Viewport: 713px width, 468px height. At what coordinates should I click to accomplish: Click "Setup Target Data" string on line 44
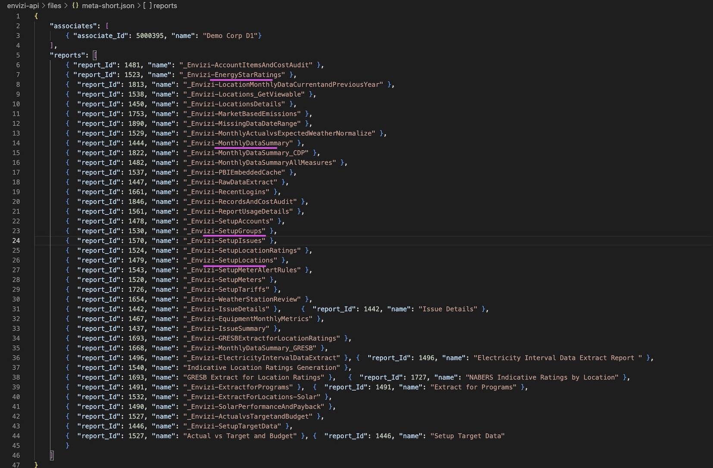click(x=467, y=436)
